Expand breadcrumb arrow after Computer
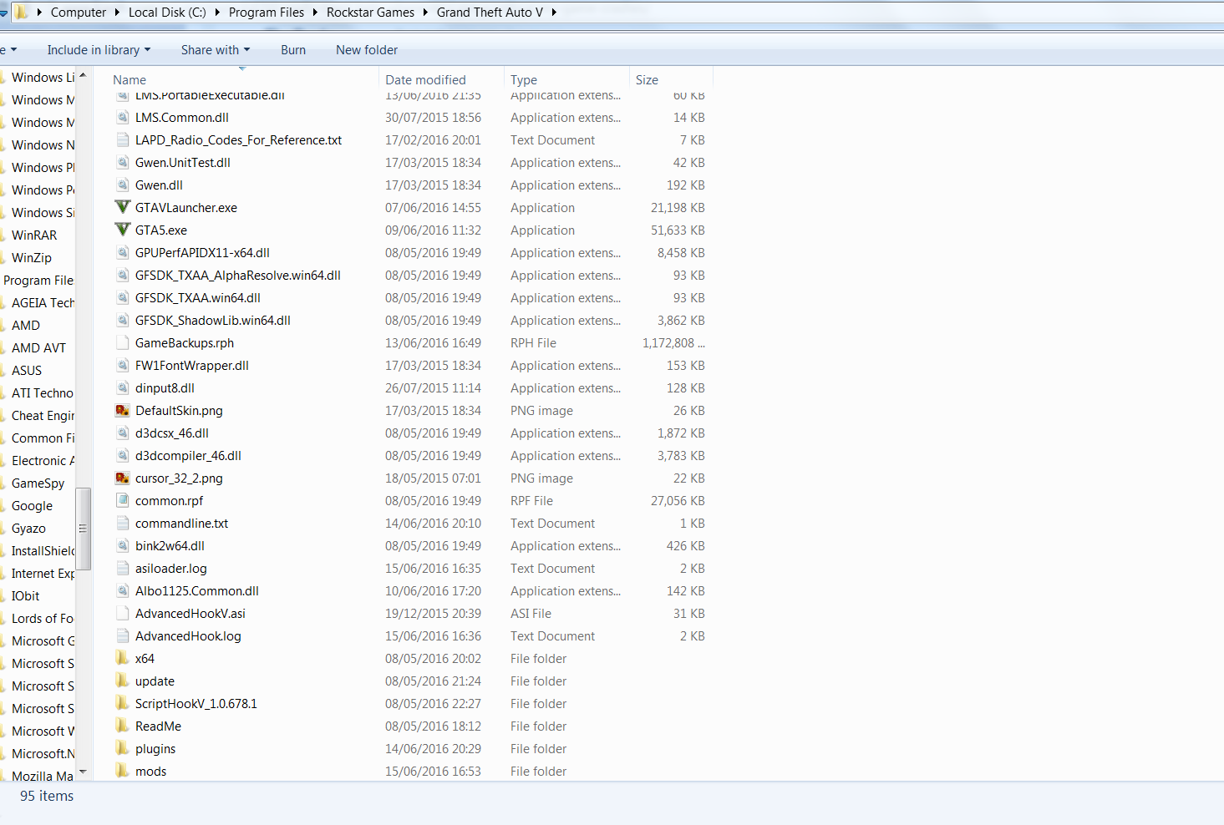The image size is (1224, 825). pyautogui.click(x=117, y=13)
